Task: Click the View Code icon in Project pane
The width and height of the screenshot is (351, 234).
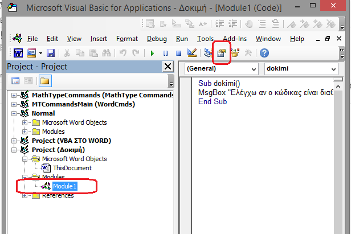Action: pyautogui.click(x=15, y=81)
